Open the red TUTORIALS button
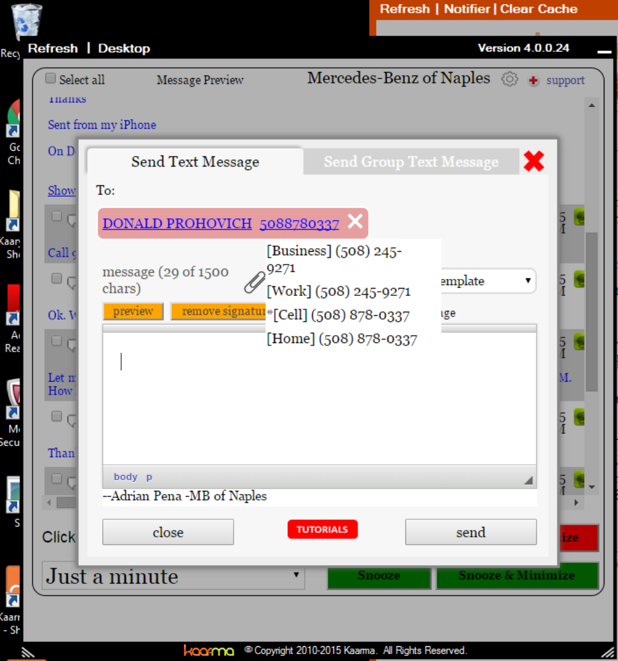Image resolution: width=618 pixels, height=661 pixels. [323, 529]
